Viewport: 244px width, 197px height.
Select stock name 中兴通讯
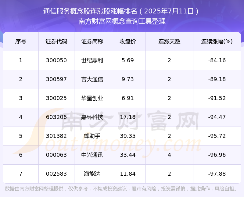pos(92,155)
